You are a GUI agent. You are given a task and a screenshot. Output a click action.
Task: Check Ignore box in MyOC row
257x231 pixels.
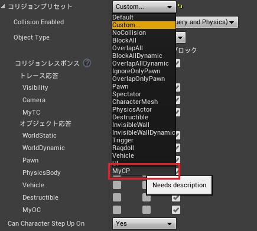point(117,210)
